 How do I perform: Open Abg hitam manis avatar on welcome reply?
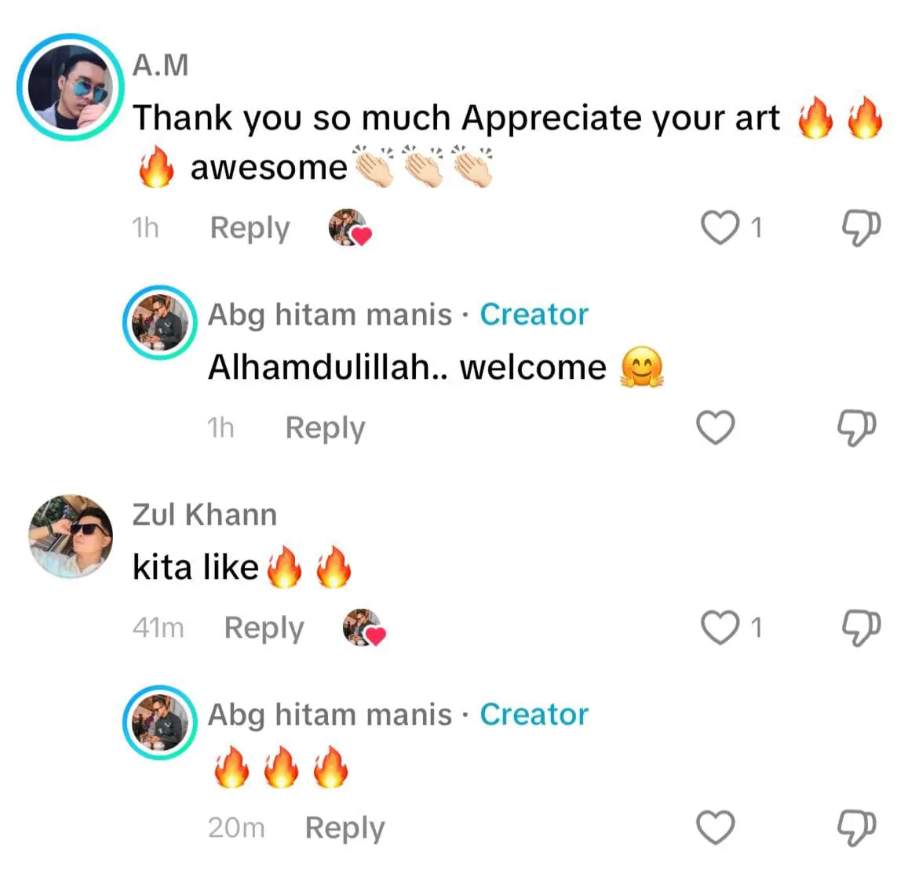point(160,322)
